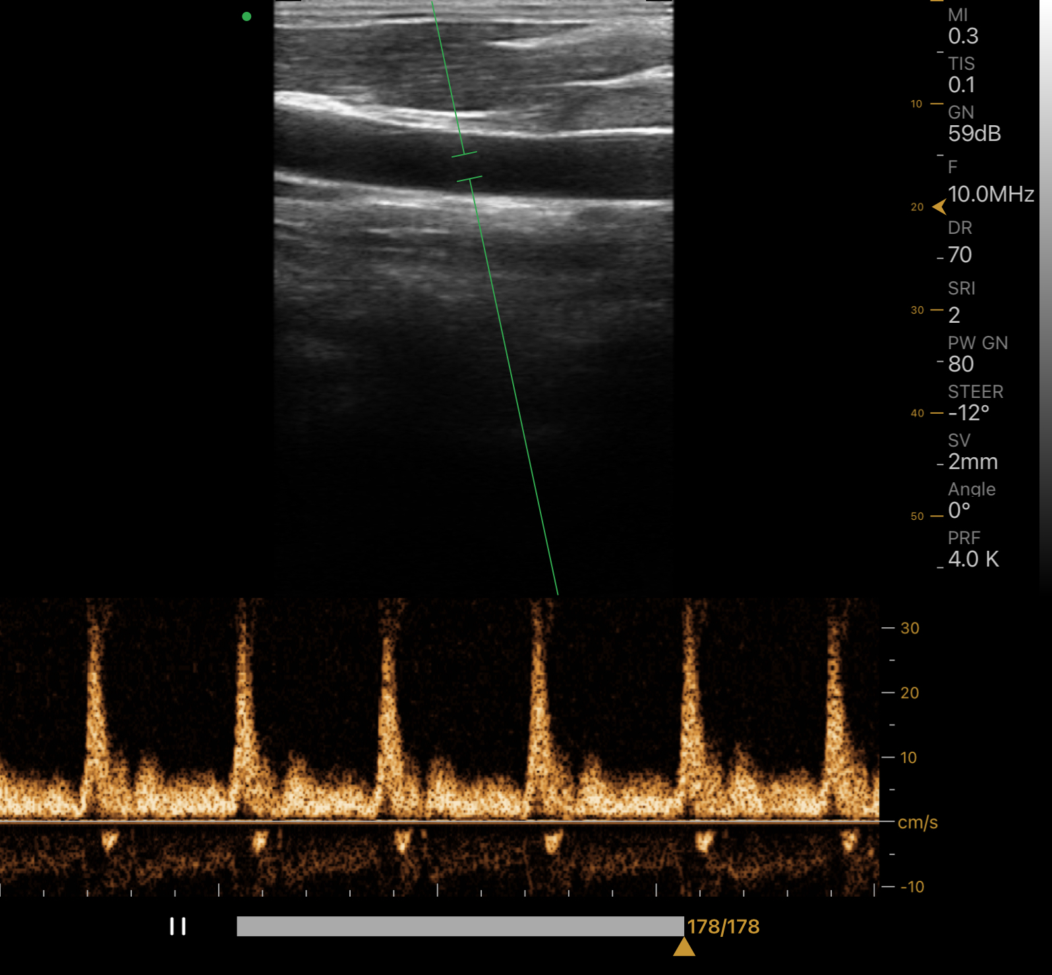Image resolution: width=1052 pixels, height=975 pixels.
Task: Click the 178/178 frame counter
Action: tap(723, 927)
